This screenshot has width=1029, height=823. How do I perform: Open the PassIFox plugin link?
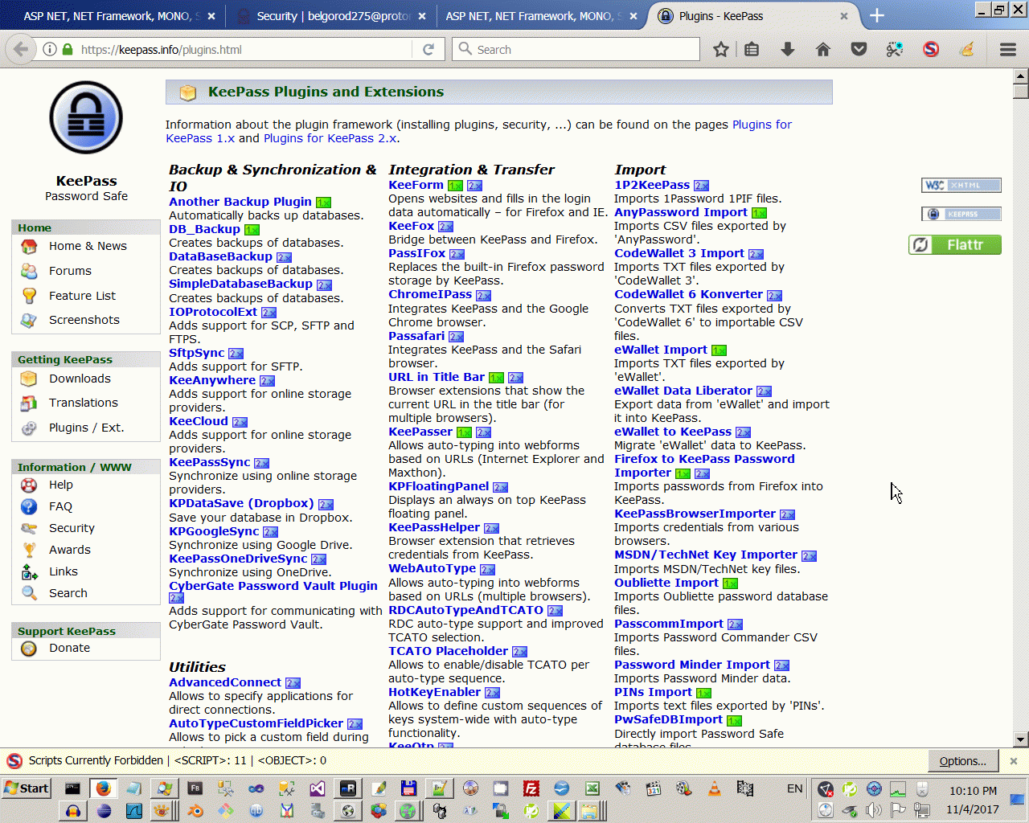pyautogui.click(x=416, y=253)
